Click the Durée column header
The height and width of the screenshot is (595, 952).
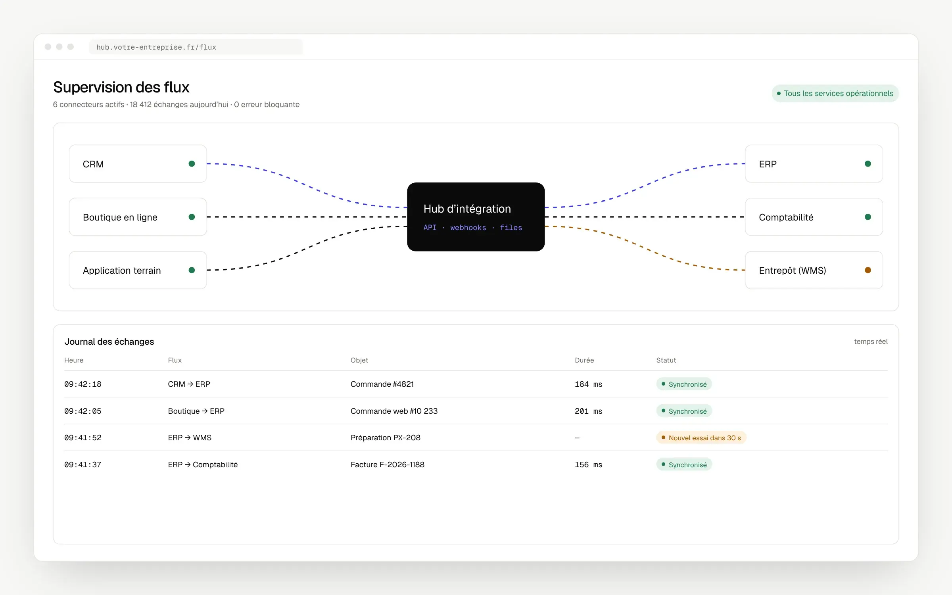pos(584,360)
